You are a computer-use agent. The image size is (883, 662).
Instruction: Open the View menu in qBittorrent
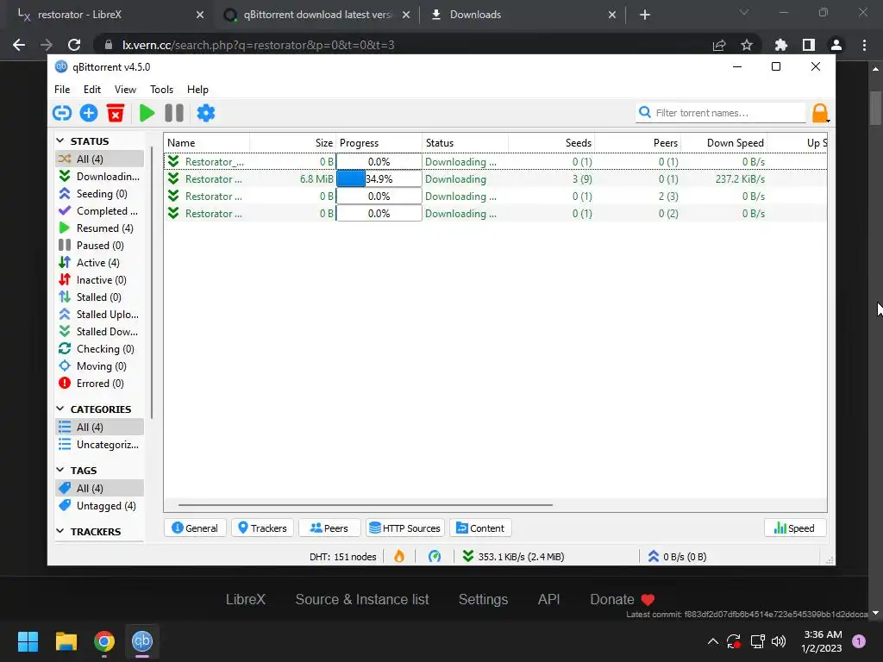point(125,90)
